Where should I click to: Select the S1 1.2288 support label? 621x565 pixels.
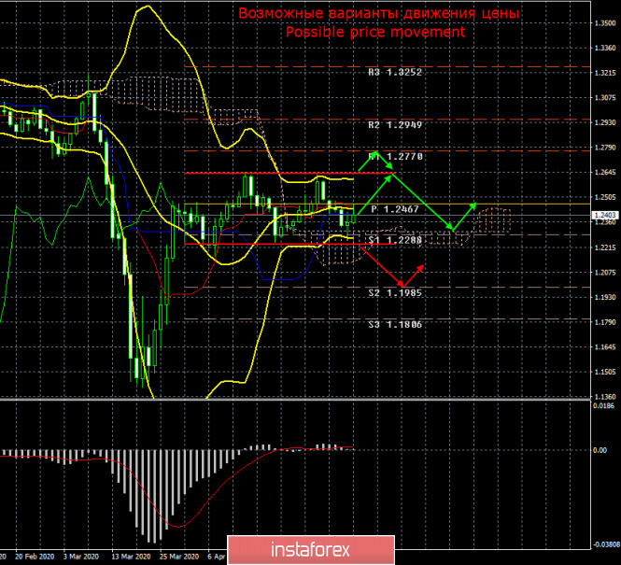click(395, 240)
